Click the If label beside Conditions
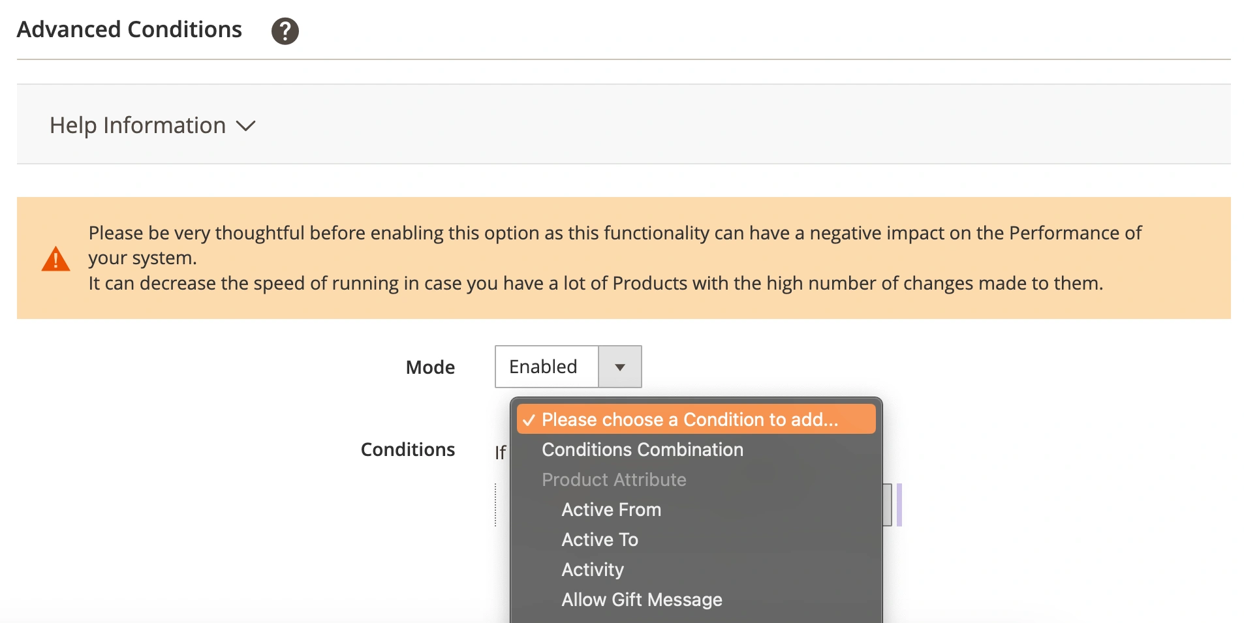Image resolution: width=1244 pixels, height=623 pixels. click(x=500, y=451)
